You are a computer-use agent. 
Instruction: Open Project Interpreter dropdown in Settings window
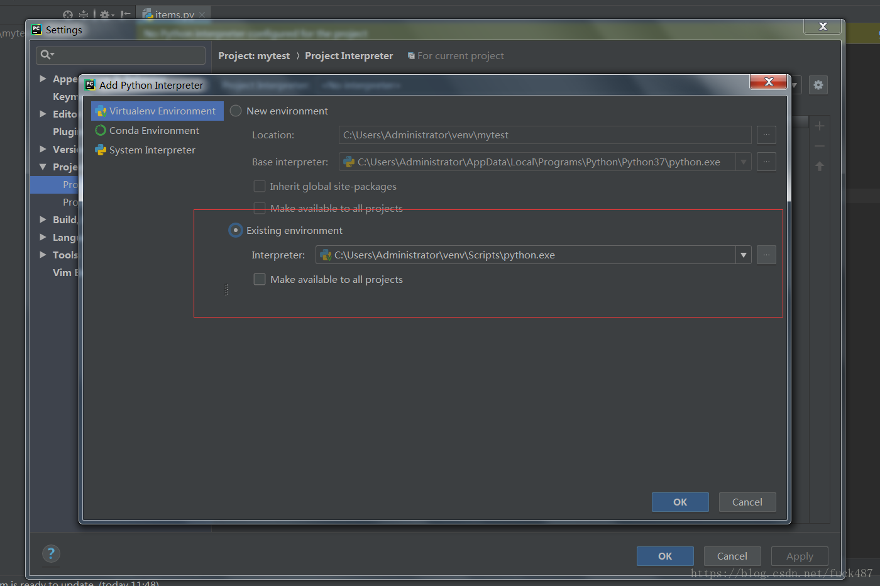click(x=795, y=85)
